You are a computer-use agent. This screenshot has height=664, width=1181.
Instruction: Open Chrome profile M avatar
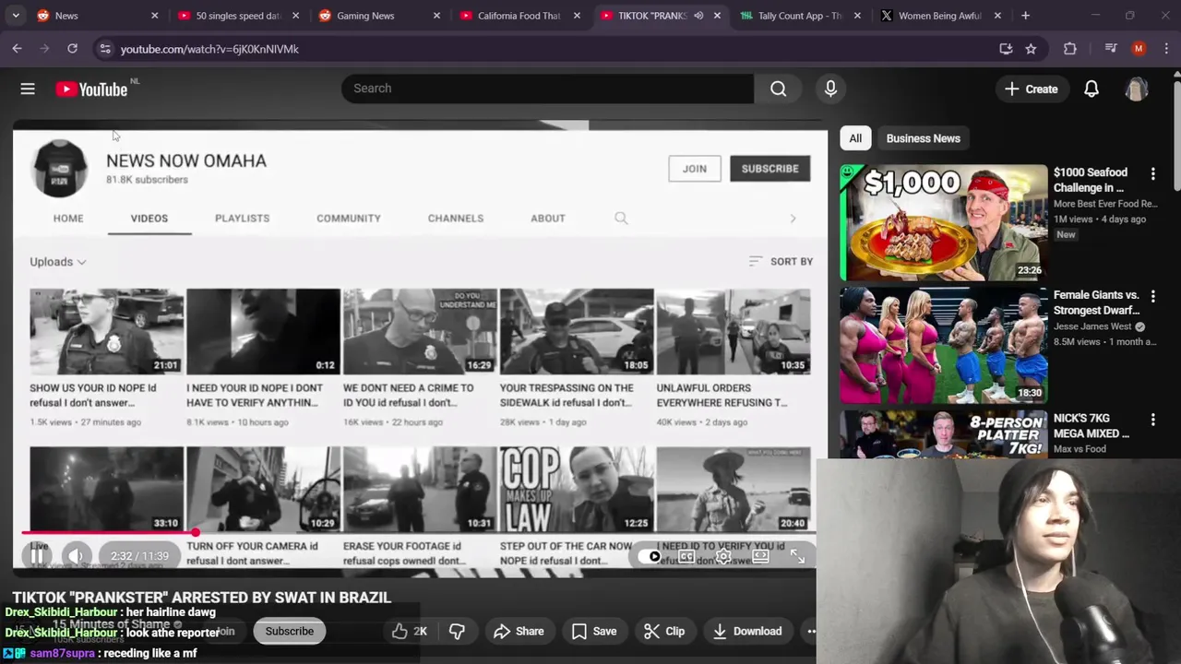click(1139, 49)
